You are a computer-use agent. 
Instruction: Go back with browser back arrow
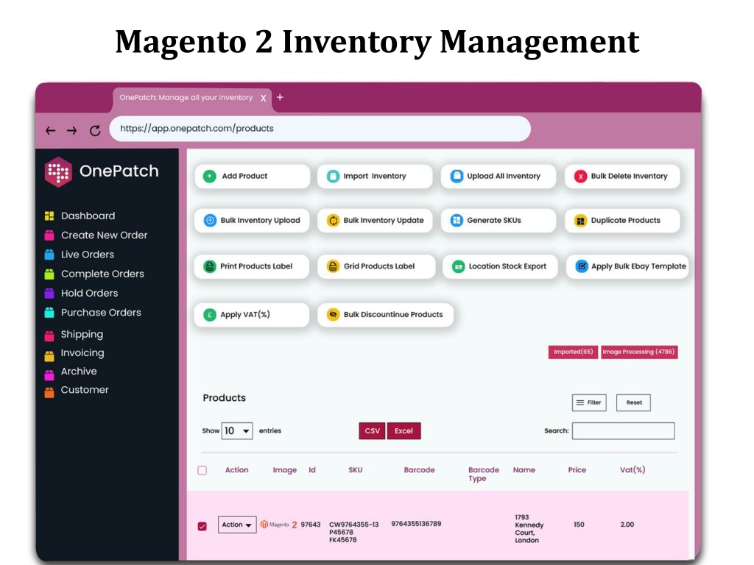(x=51, y=131)
